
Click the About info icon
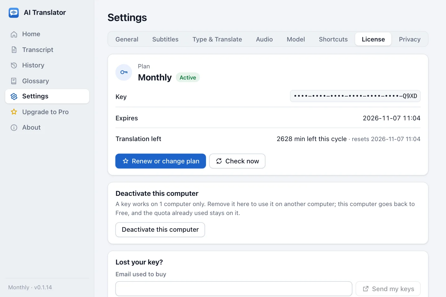(x=14, y=127)
